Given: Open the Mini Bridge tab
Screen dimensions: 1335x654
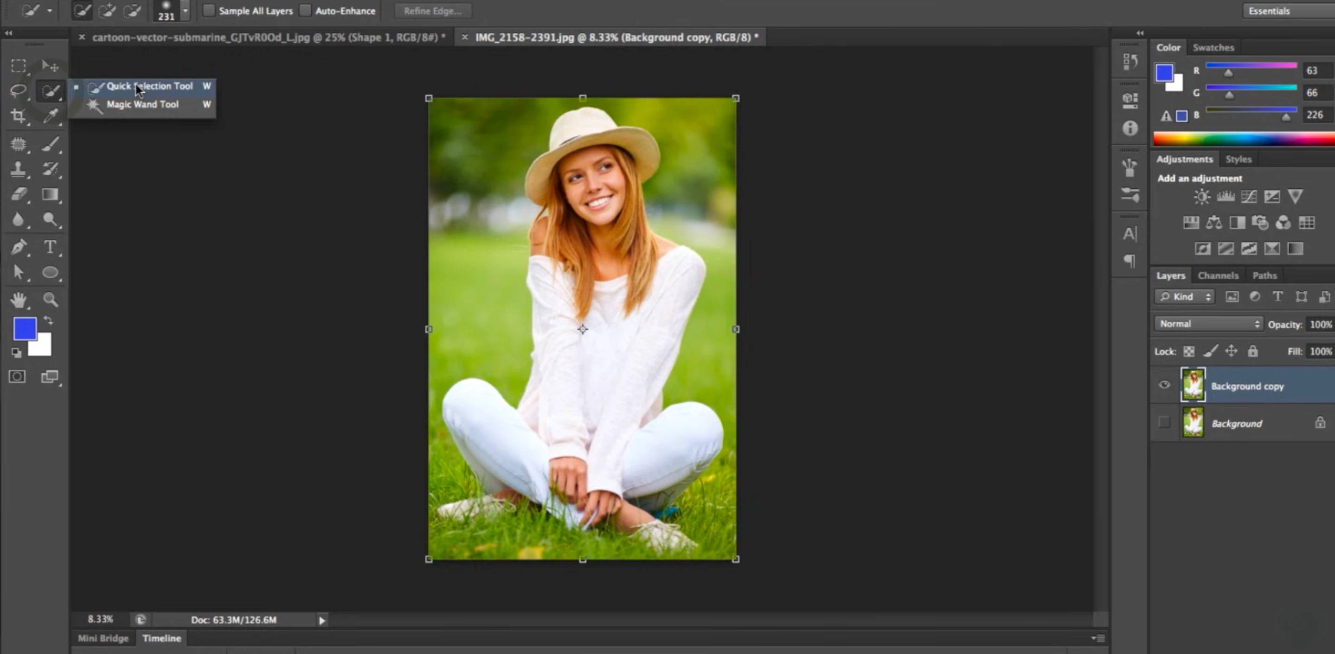Looking at the screenshot, I should (x=103, y=638).
